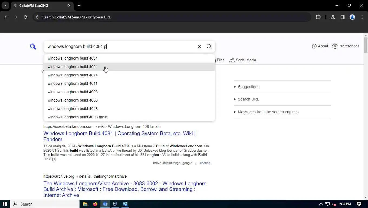The width and height of the screenshot is (368, 208).
Task: Click the muted volume tray icon
Action: [x=334, y=204]
